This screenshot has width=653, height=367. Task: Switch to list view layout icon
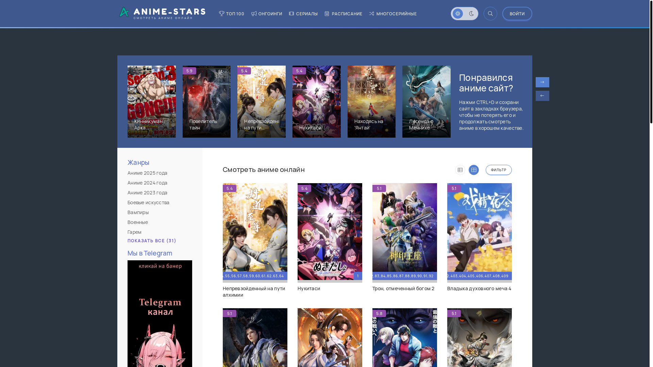tap(460, 170)
